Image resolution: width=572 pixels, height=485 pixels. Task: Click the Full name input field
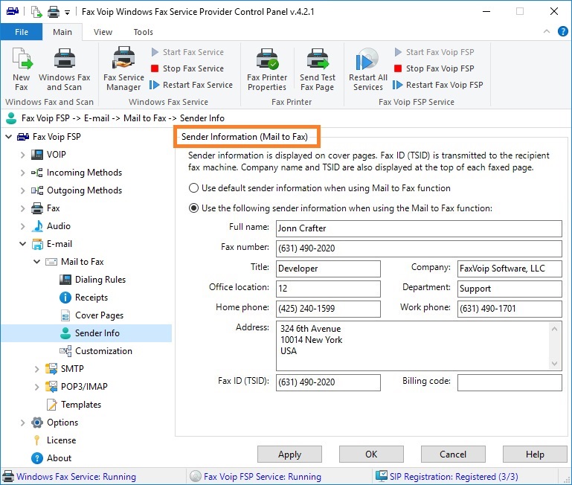click(x=419, y=228)
